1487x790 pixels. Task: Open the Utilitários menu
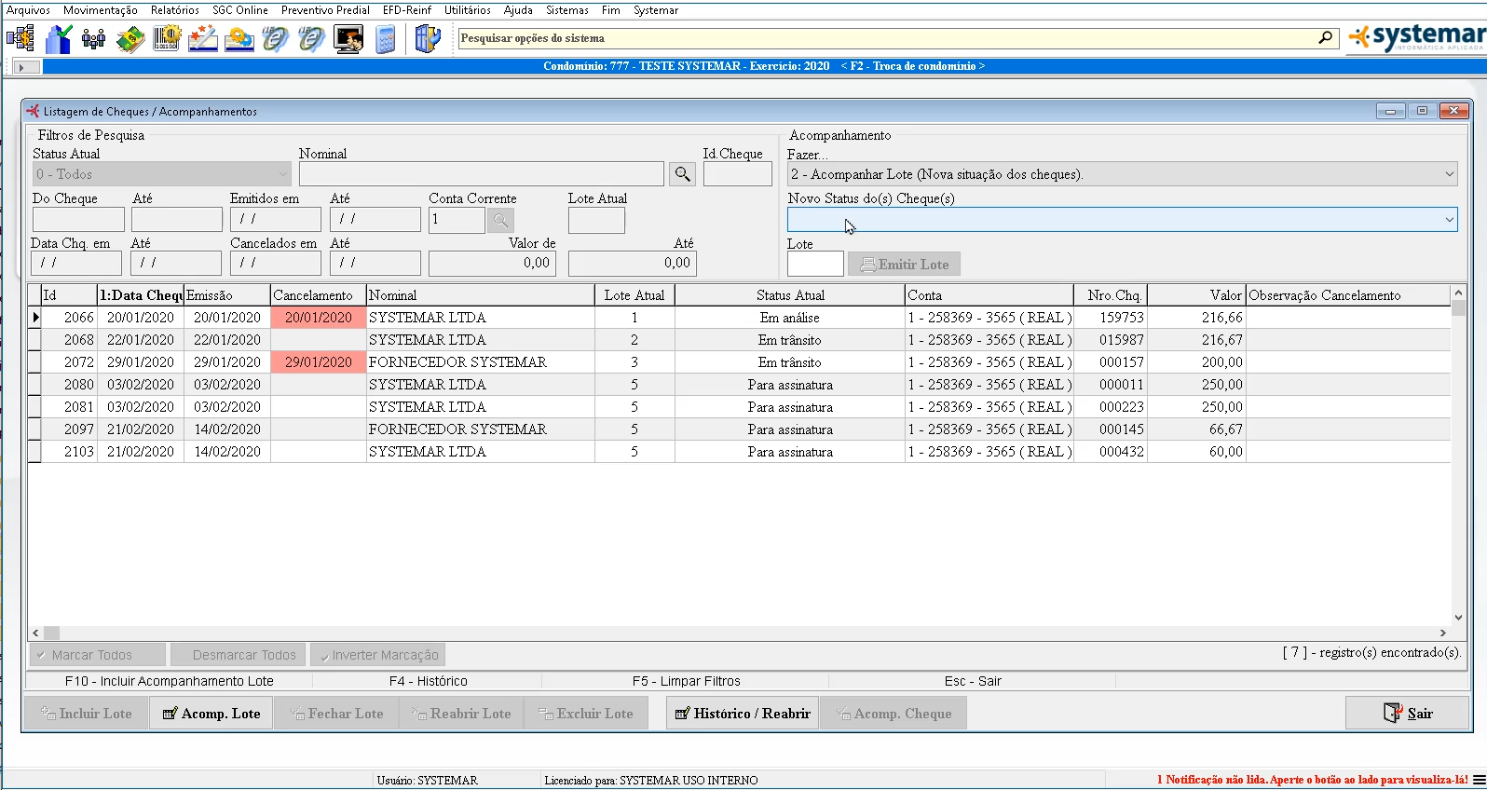tap(468, 10)
